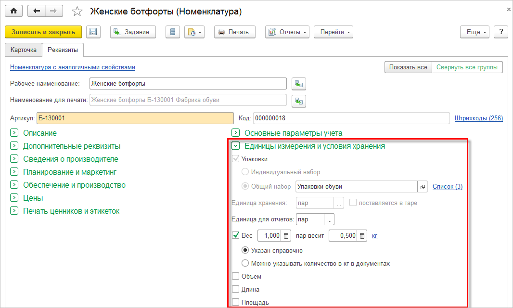Click the list document icon in toolbar
The width and height of the screenshot is (513, 308).
point(172,32)
